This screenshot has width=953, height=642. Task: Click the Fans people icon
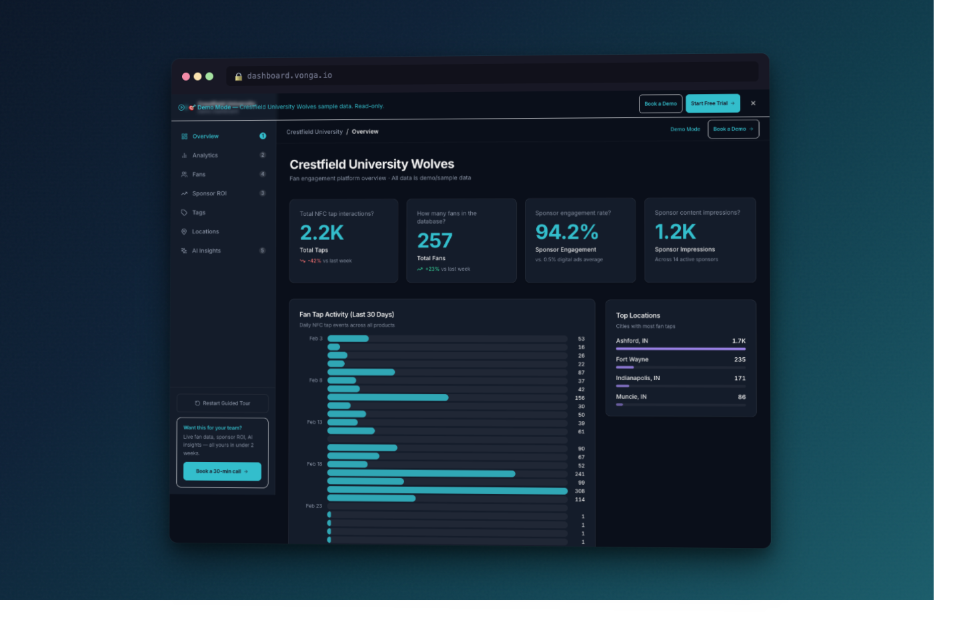point(185,174)
